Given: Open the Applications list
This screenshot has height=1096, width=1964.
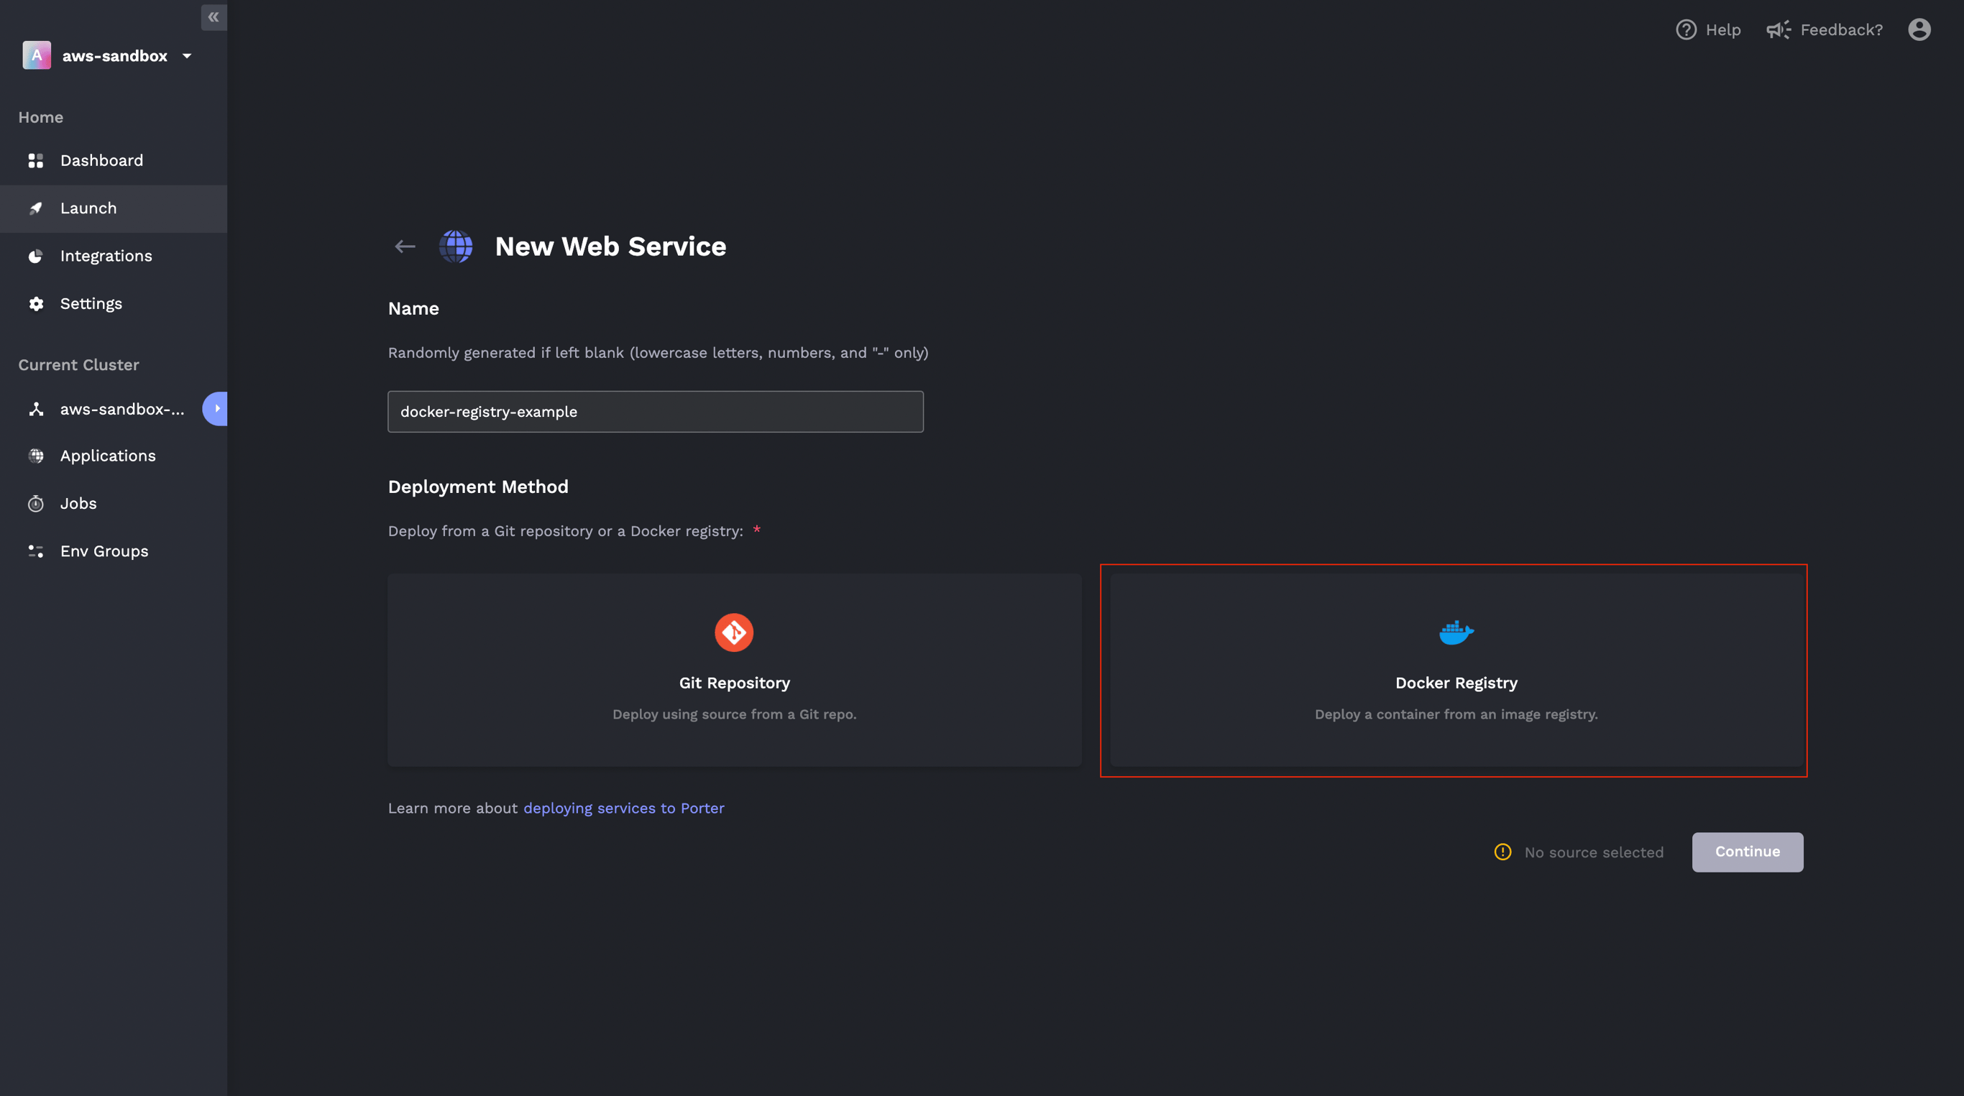Looking at the screenshot, I should (114, 456).
